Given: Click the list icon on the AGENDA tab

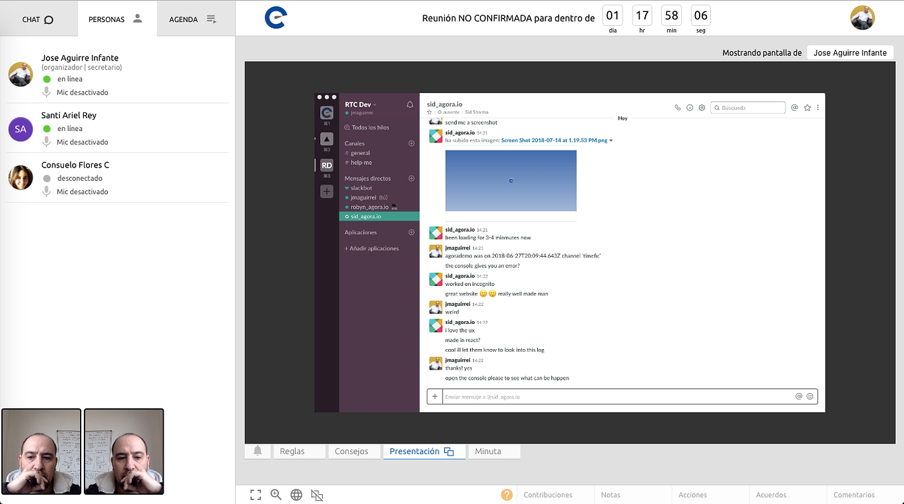Looking at the screenshot, I should pyautogui.click(x=212, y=19).
